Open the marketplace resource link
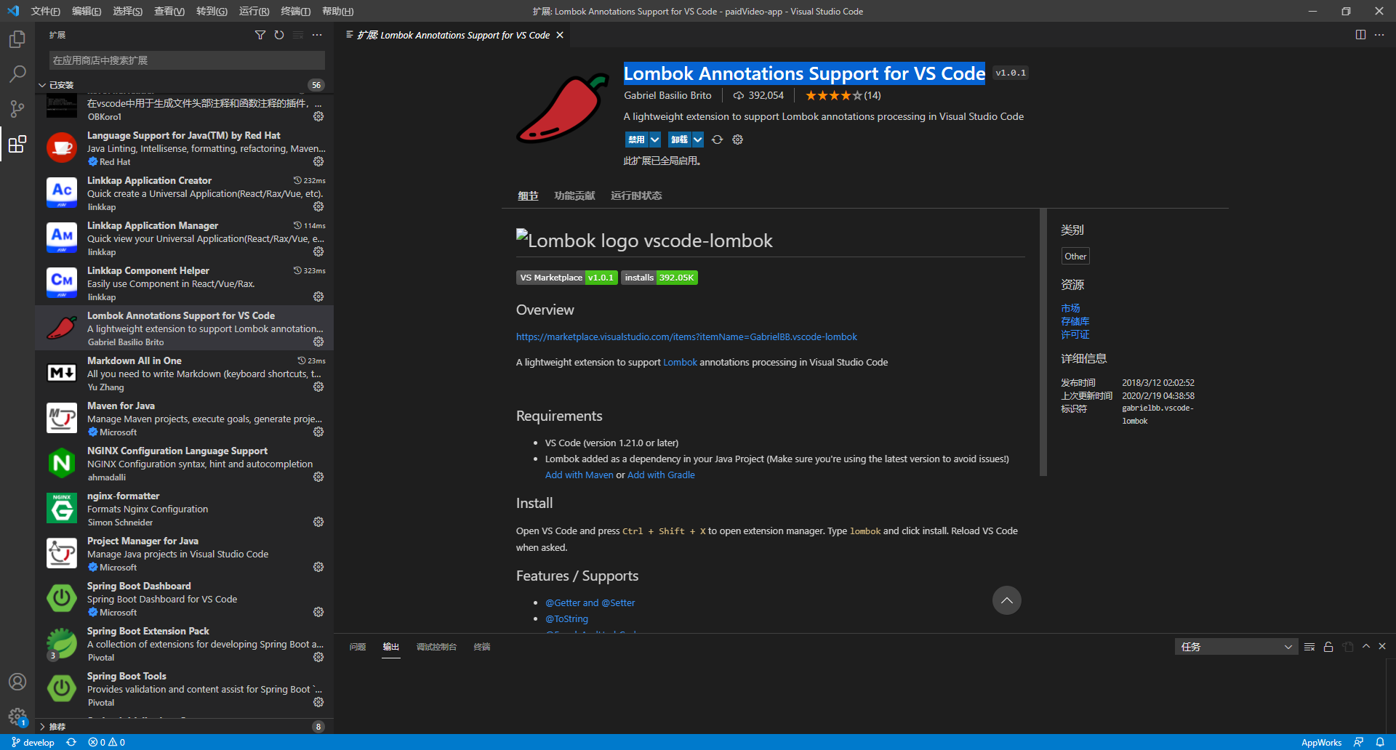The width and height of the screenshot is (1396, 750). 1070,308
